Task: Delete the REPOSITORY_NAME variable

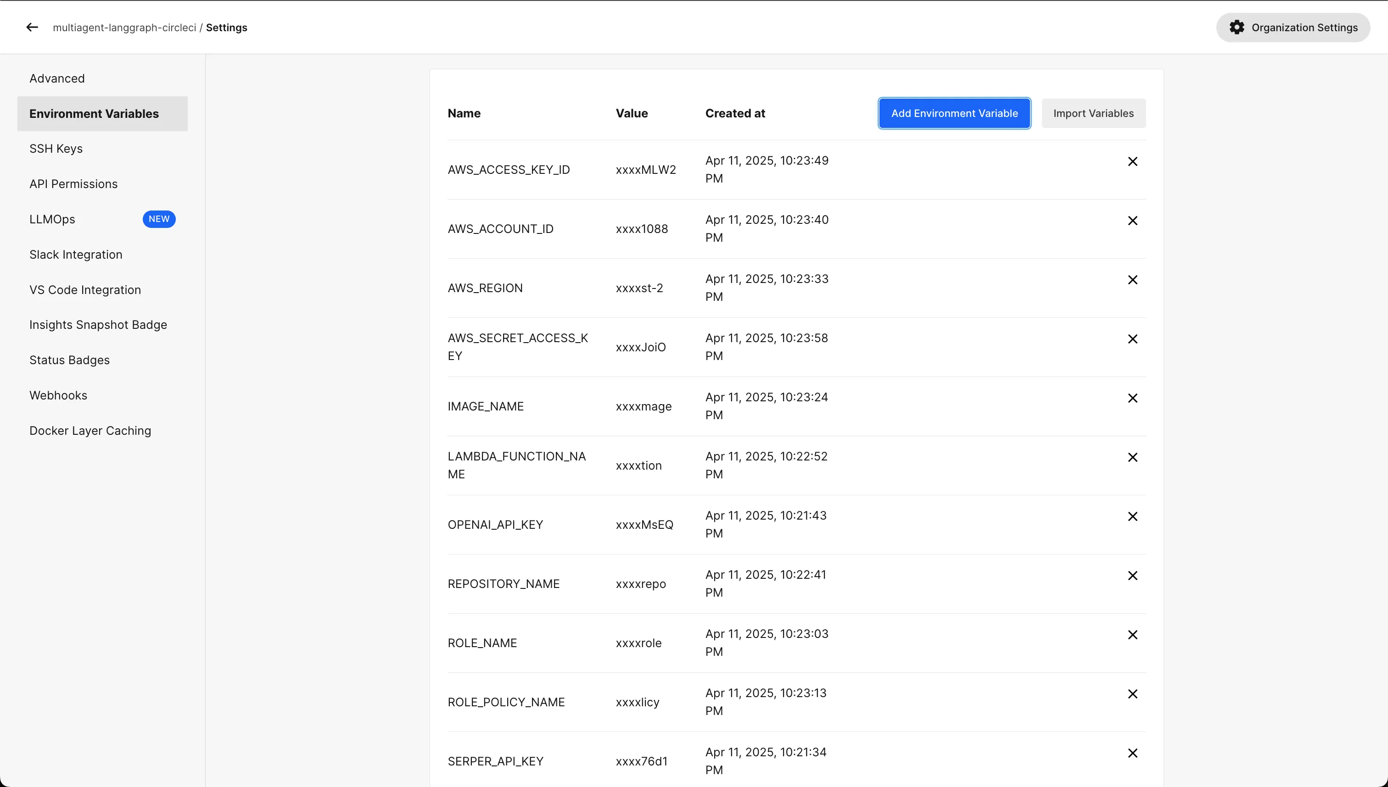Action: coord(1132,576)
